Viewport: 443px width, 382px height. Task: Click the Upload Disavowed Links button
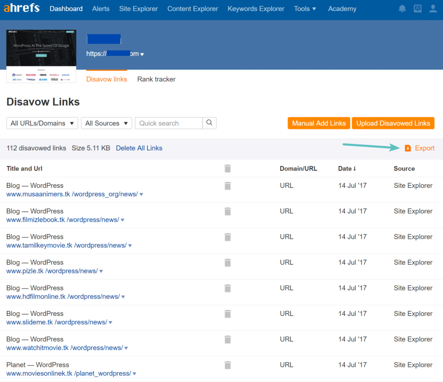[393, 123]
